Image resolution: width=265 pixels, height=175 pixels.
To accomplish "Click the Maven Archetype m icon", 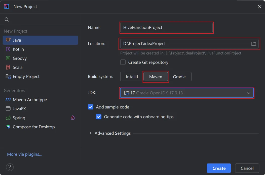I will [x=8, y=99].
